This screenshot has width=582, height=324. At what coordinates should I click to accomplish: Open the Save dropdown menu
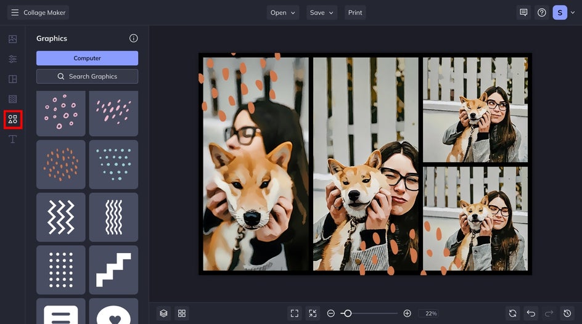(x=322, y=12)
